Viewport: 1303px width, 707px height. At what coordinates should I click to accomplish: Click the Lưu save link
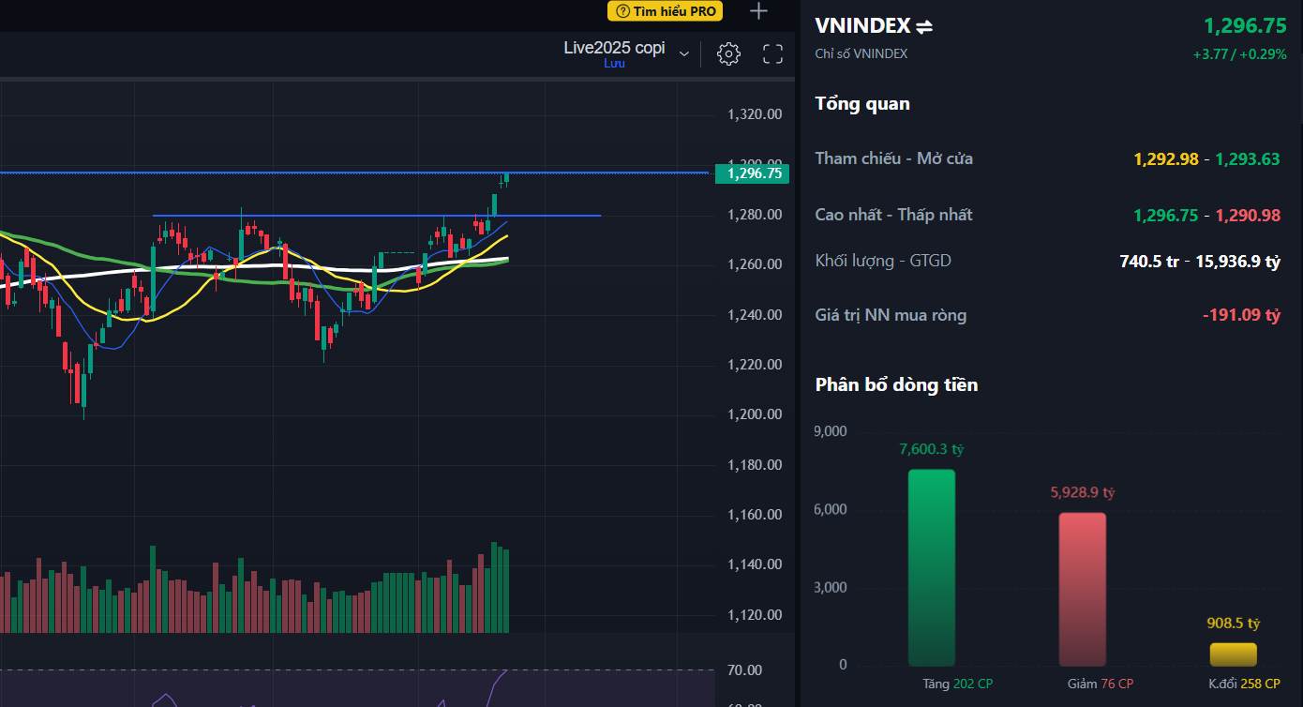[614, 64]
